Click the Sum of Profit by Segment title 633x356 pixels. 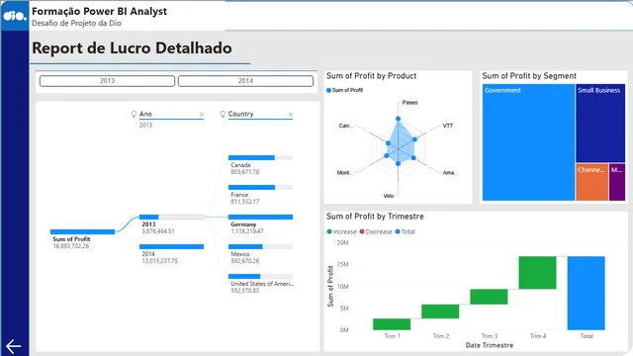[529, 76]
